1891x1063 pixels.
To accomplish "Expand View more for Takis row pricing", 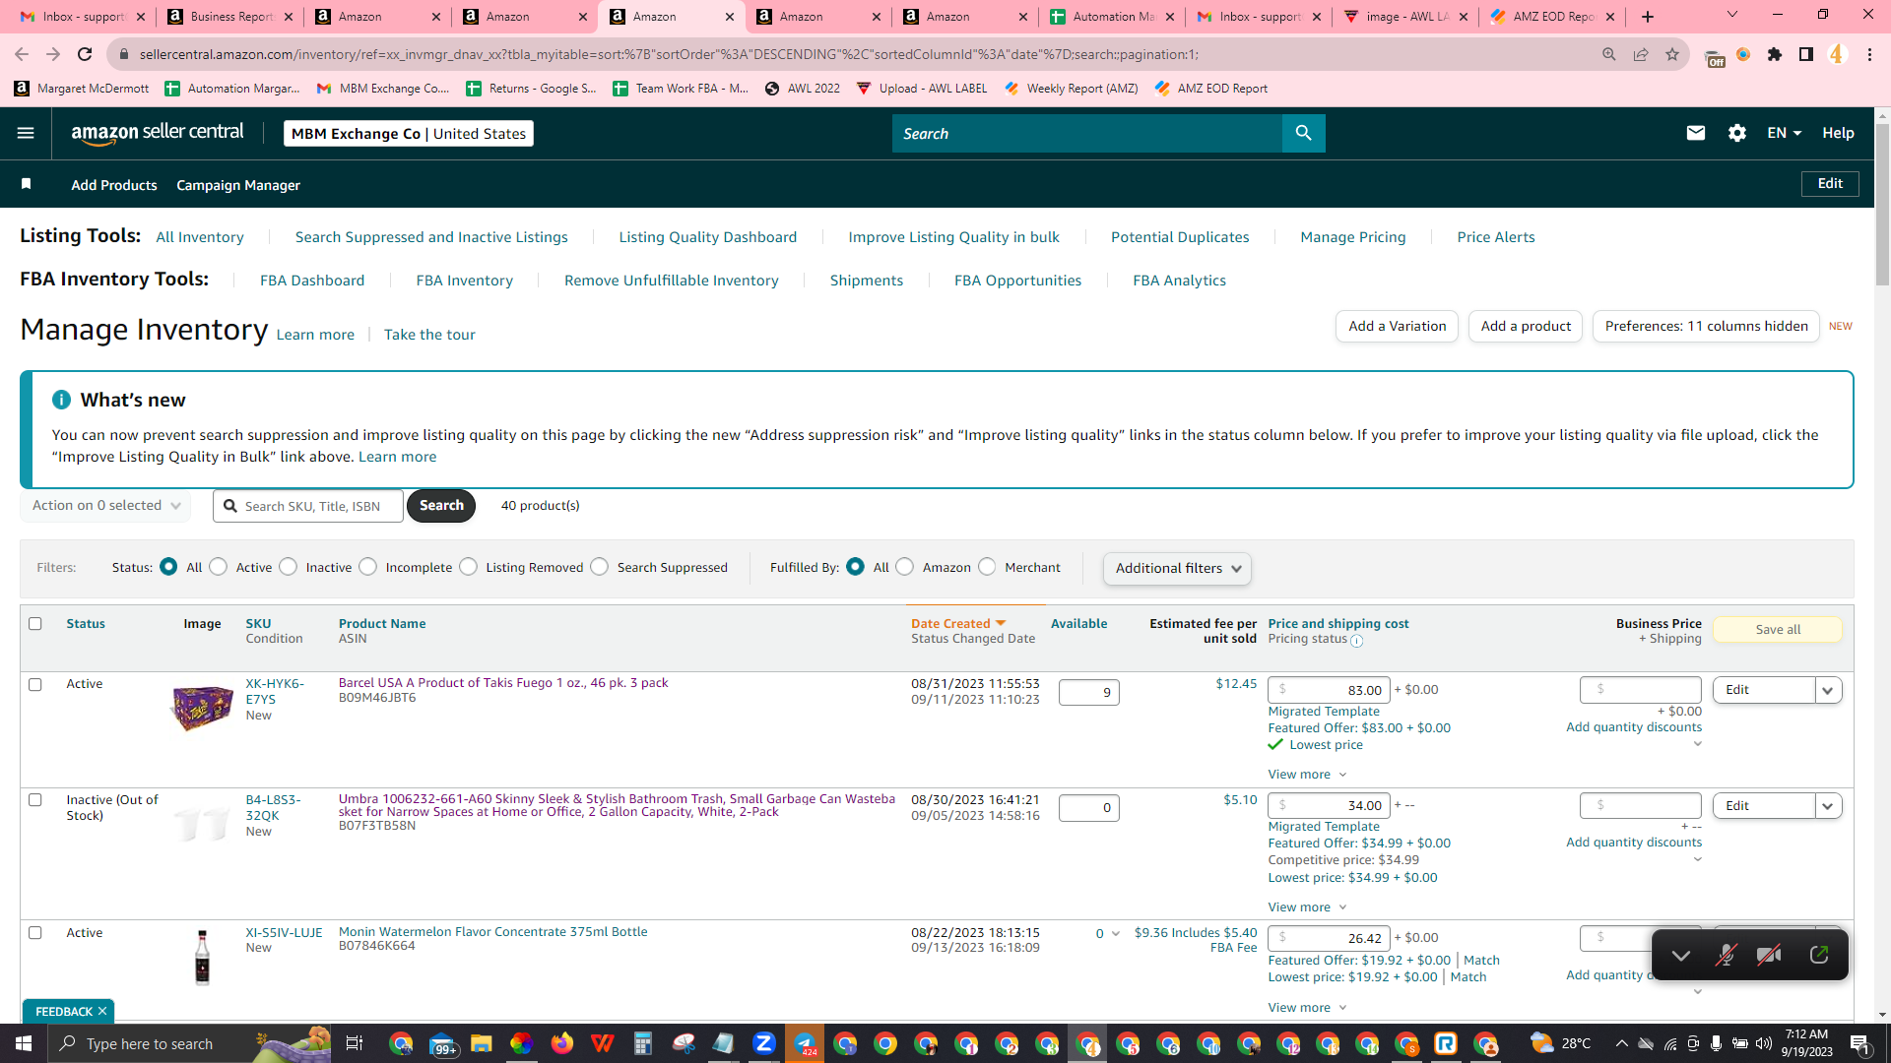I will click(1307, 775).
